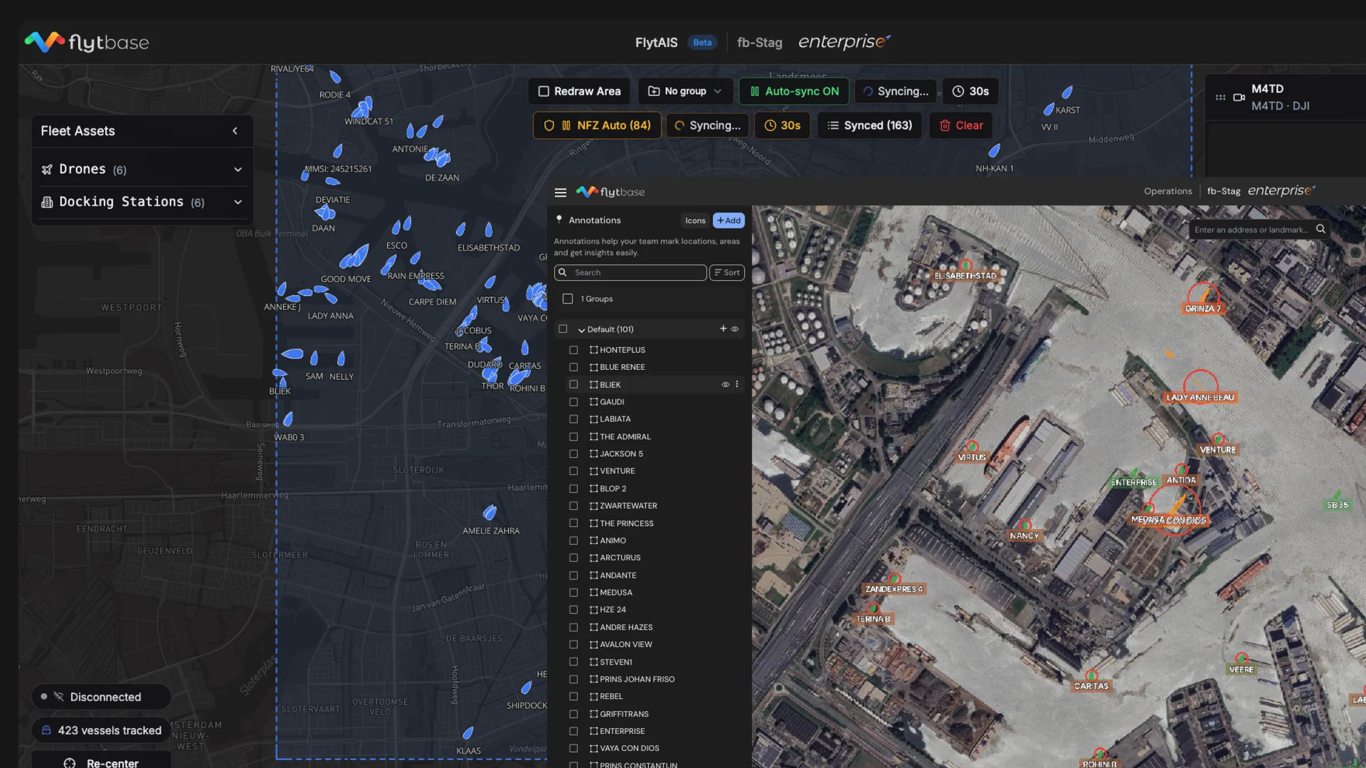Check the VENTURE annotation checkbox
This screenshot has height=768, width=1366.
click(x=573, y=471)
